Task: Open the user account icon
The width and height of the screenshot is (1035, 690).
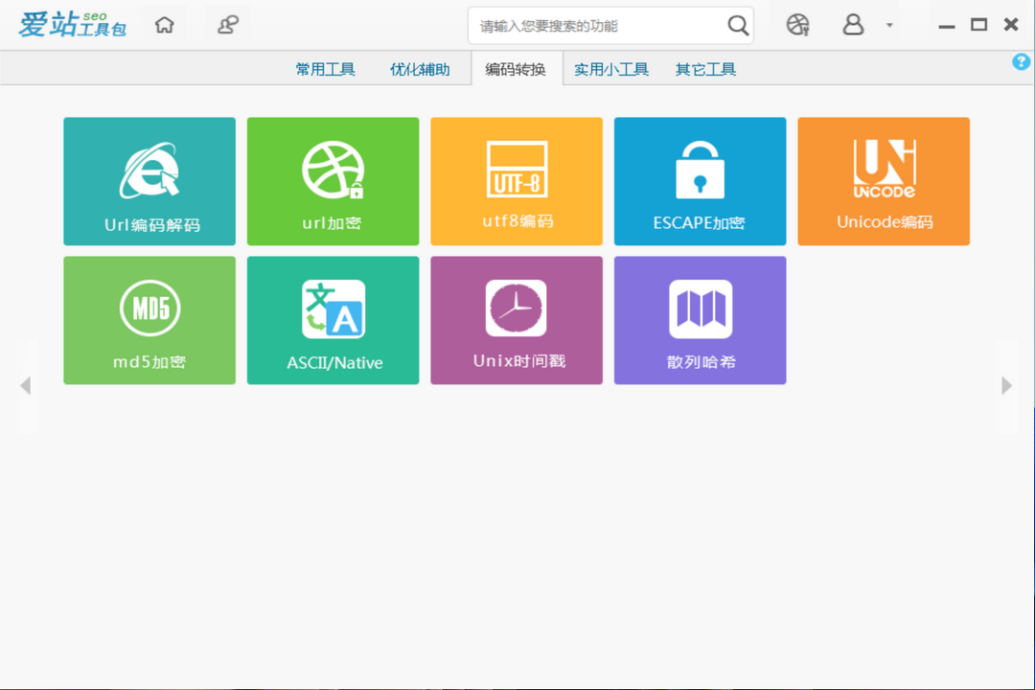Action: [x=853, y=25]
